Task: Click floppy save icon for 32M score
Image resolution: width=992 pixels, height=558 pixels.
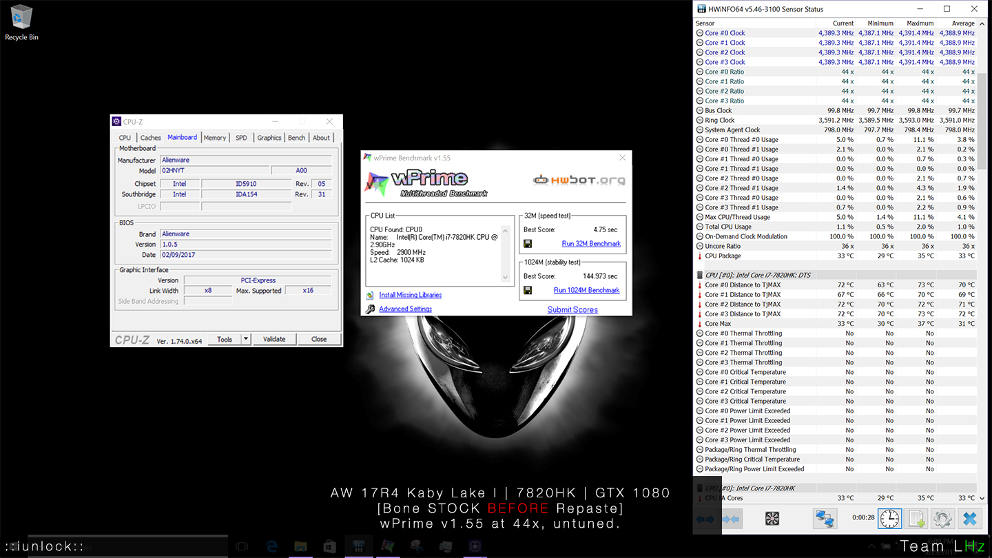Action: click(528, 244)
